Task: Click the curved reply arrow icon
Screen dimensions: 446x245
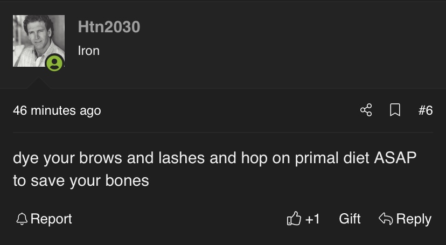Action: 385,219
